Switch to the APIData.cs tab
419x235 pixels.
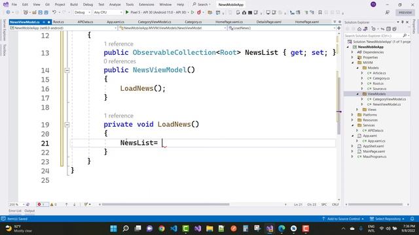coord(85,22)
